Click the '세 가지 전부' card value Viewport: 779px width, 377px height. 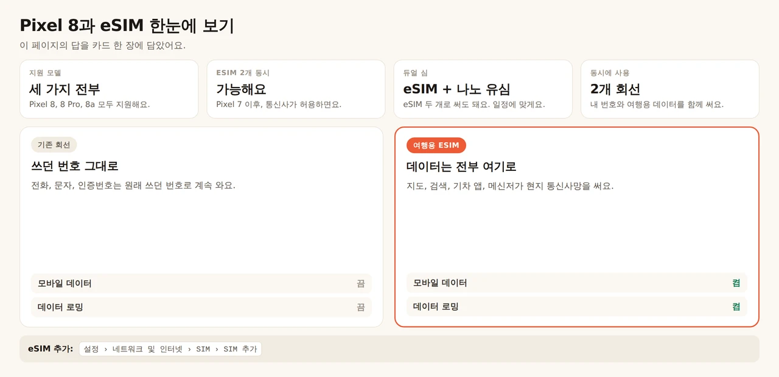pyautogui.click(x=65, y=89)
